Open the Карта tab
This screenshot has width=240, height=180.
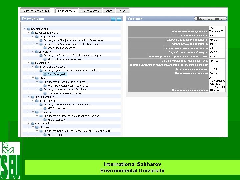coord(109,11)
